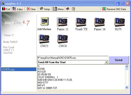Click the code line 'G01 W-.09881 F27.'
Viewport: 131px width, 95px height.
(48, 88)
